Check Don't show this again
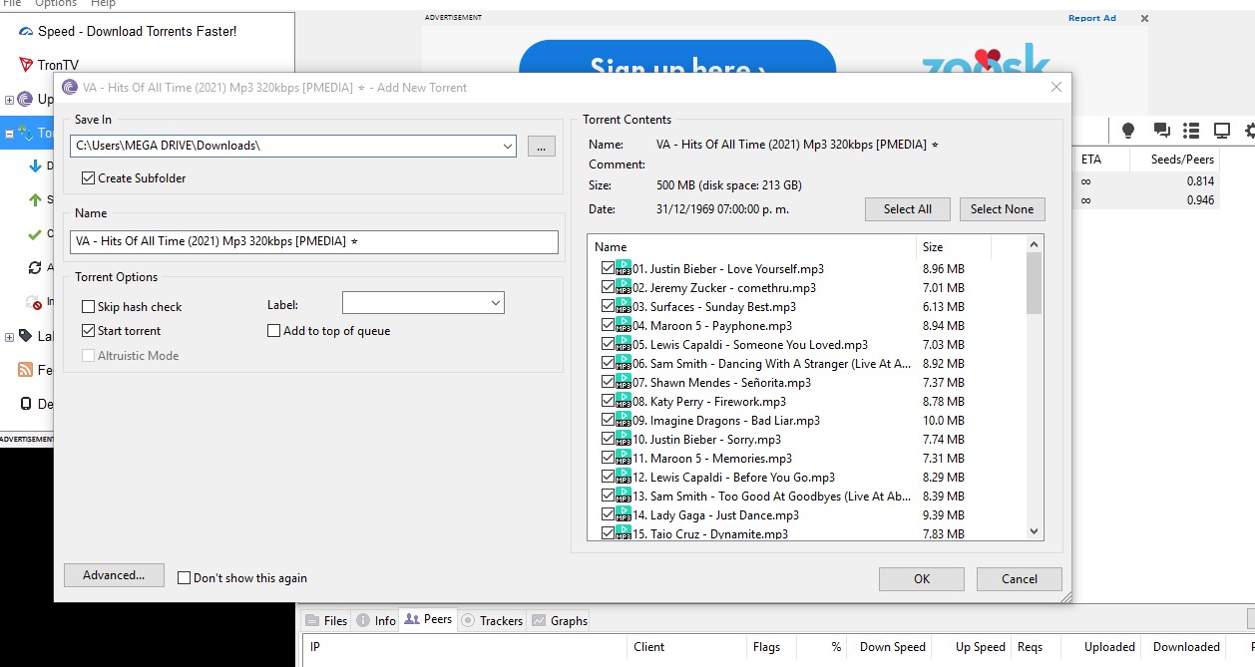The height and width of the screenshot is (667, 1255). (184, 578)
